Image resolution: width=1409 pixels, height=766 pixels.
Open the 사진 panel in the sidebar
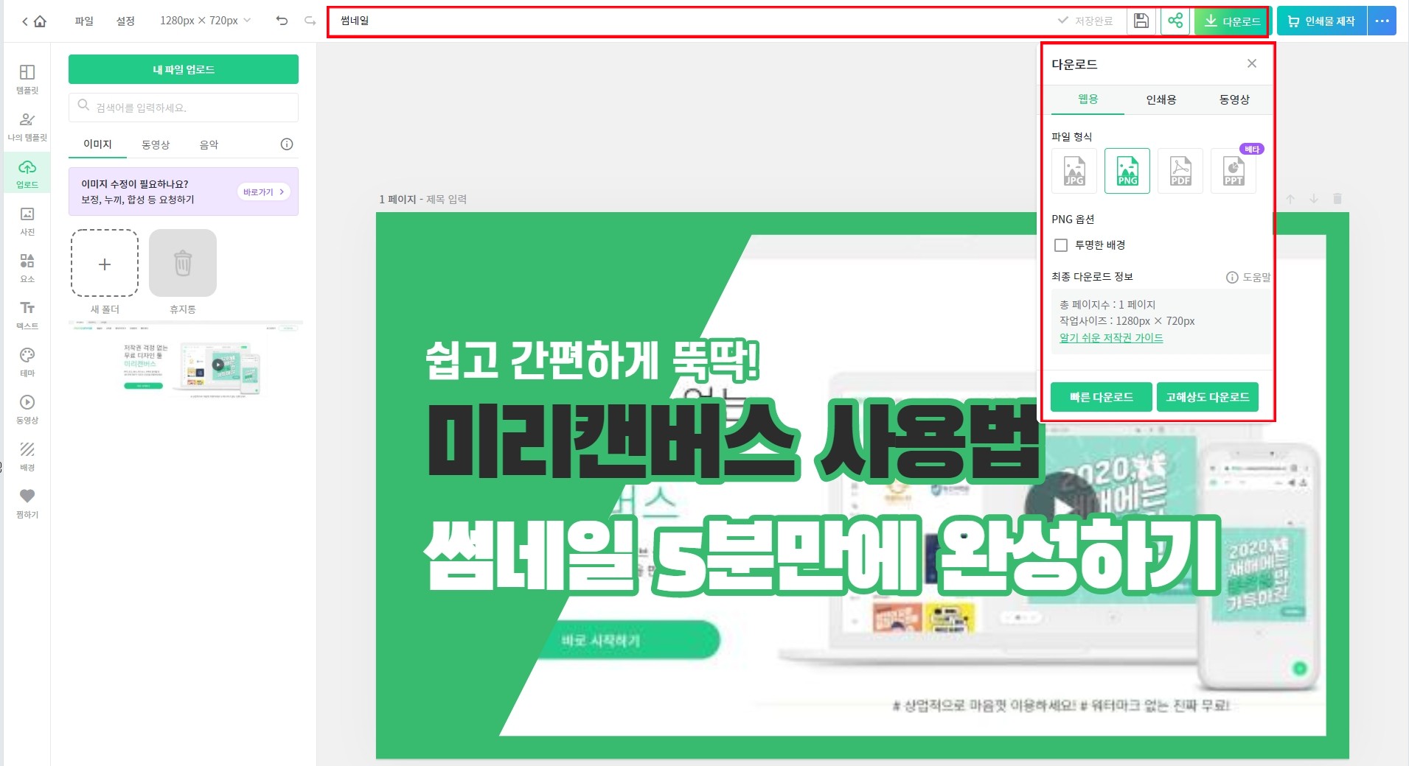coord(27,219)
